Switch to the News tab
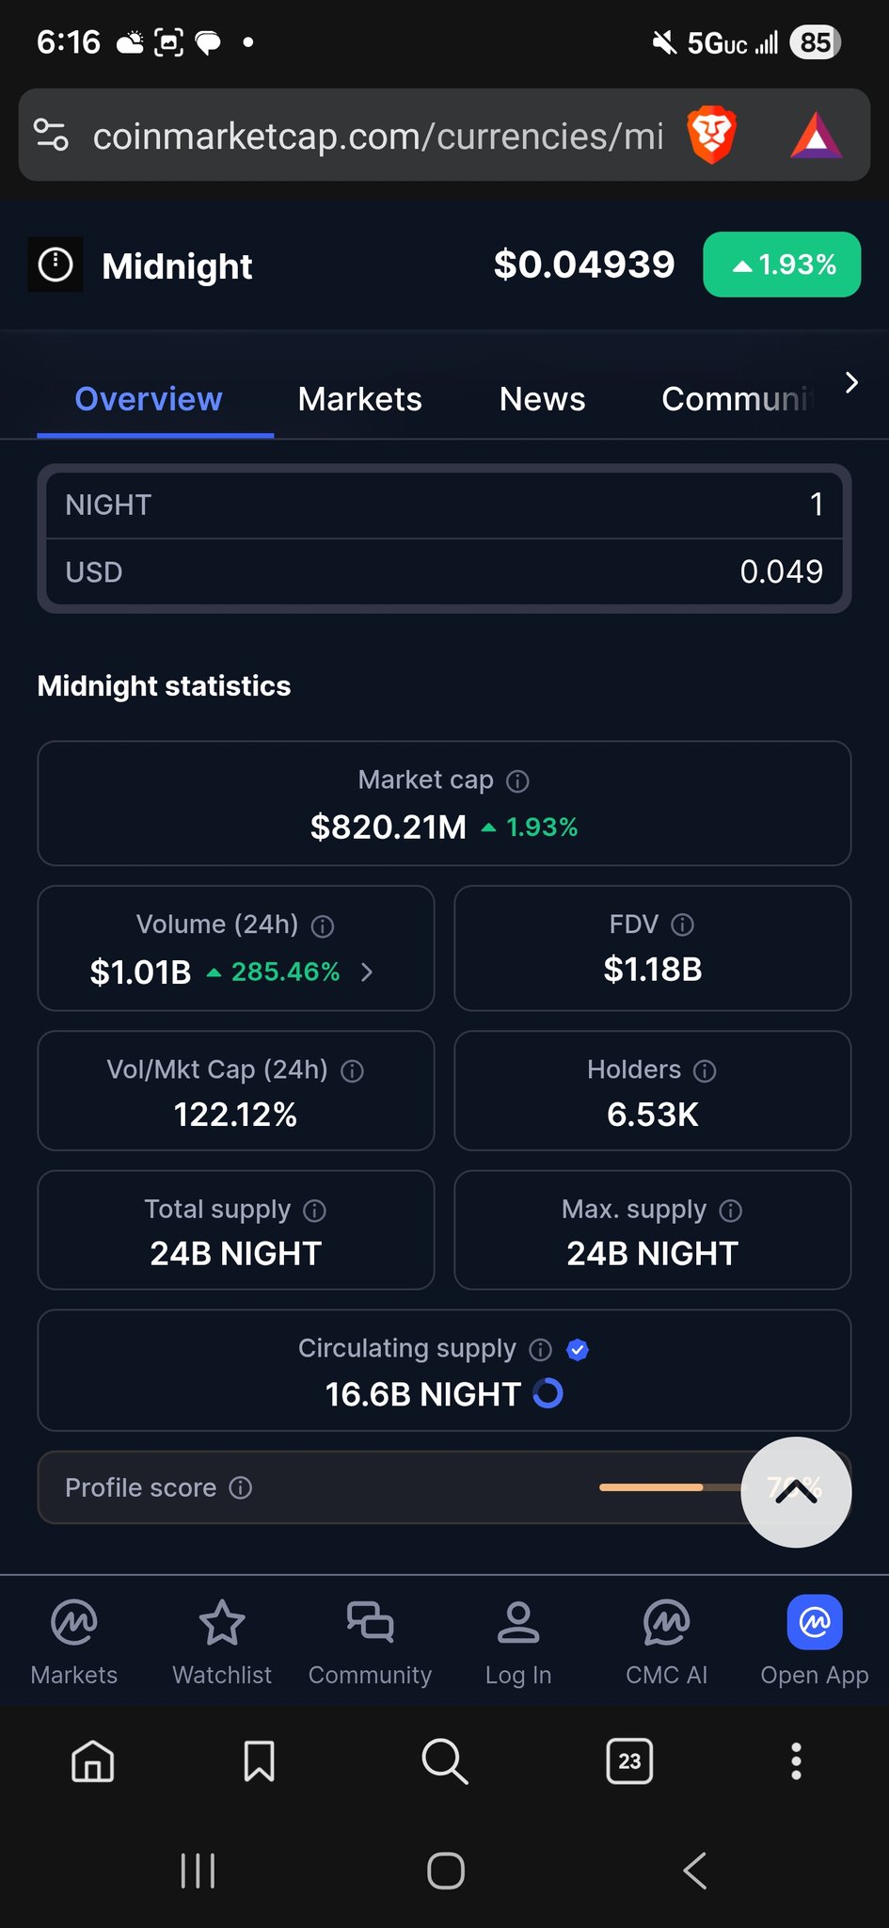Viewport: 889px width, 1928px height. (542, 399)
